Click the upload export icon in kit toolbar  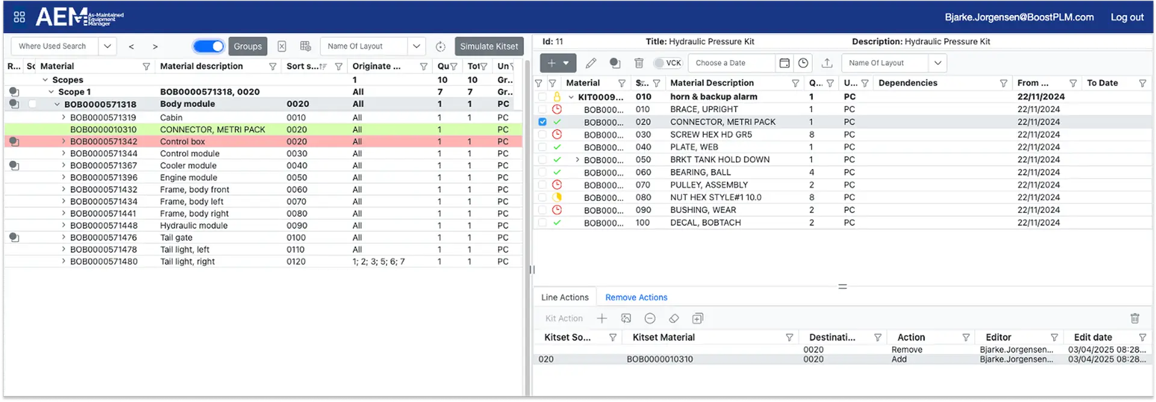827,63
